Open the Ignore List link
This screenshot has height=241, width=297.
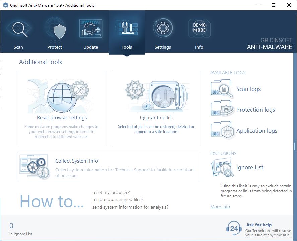(x=250, y=167)
